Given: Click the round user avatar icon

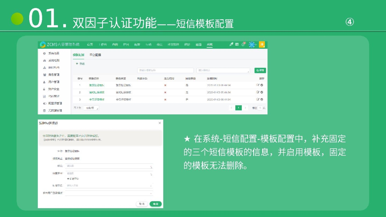Looking at the screenshot, I should click(x=251, y=45).
